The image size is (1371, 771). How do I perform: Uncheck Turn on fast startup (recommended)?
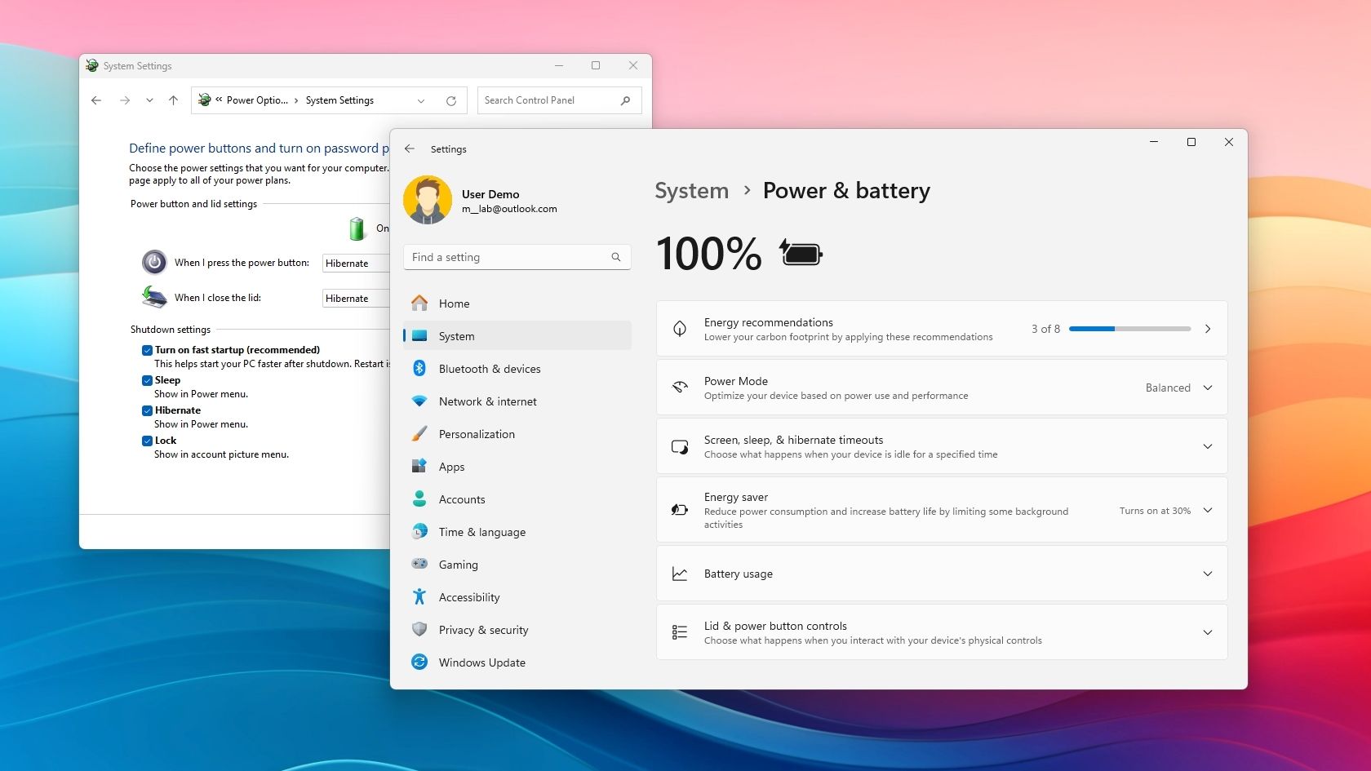click(x=148, y=349)
